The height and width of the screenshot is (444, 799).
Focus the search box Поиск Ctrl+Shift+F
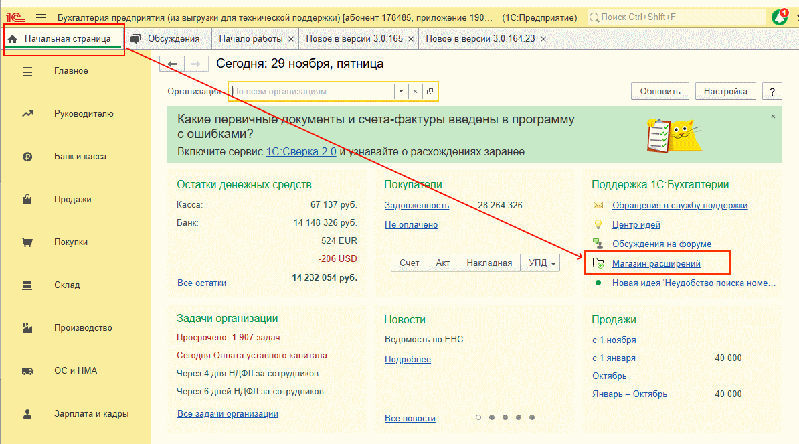pos(677,17)
